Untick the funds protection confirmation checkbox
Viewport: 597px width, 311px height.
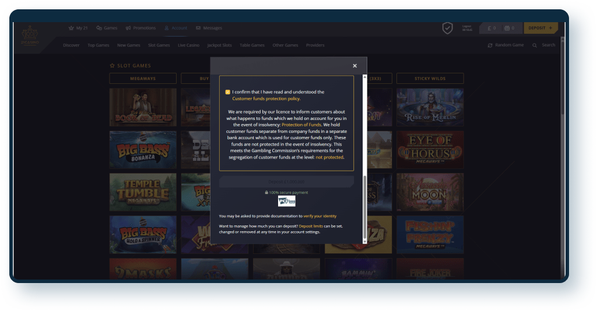228,92
